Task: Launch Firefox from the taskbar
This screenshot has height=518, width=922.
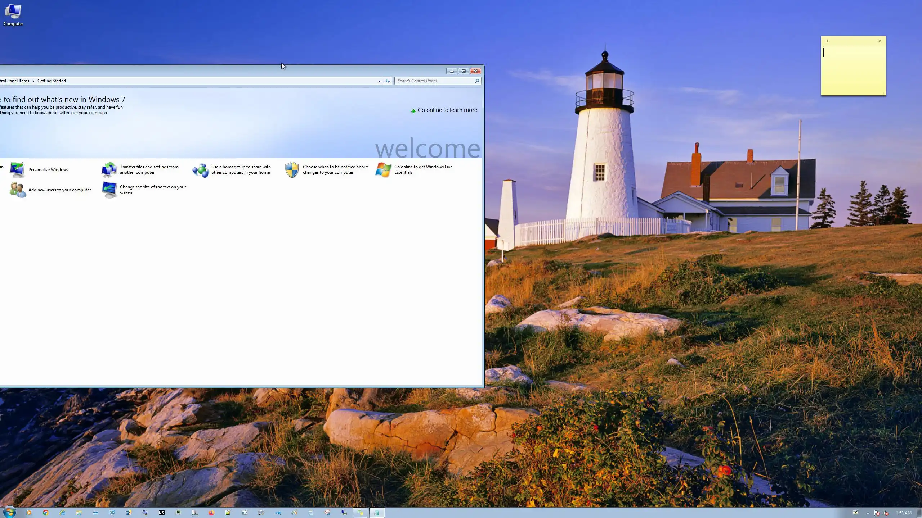Action: click(211, 513)
